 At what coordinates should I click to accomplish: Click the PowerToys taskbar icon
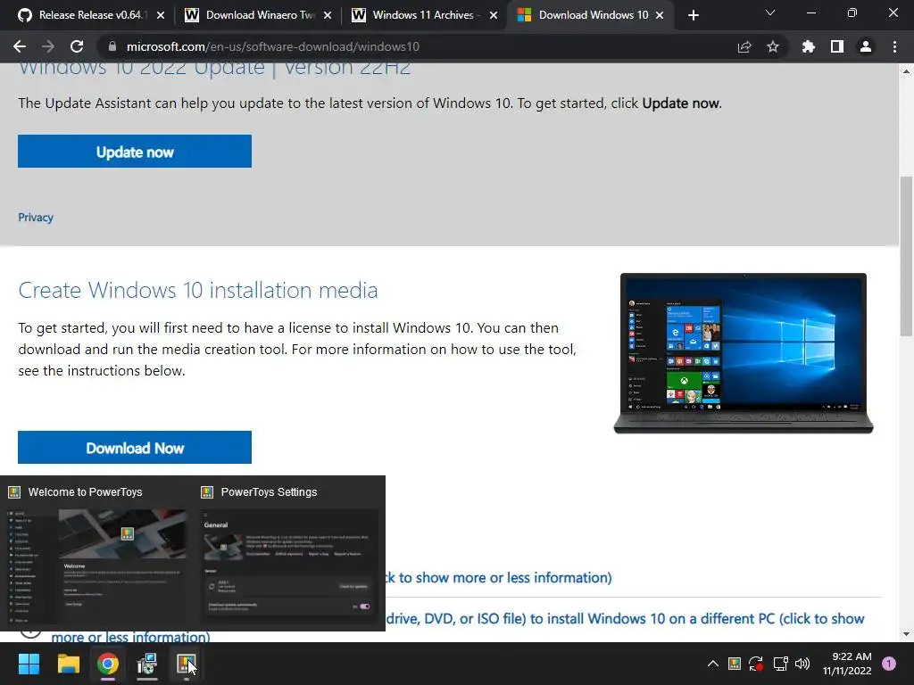coord(186,664)
